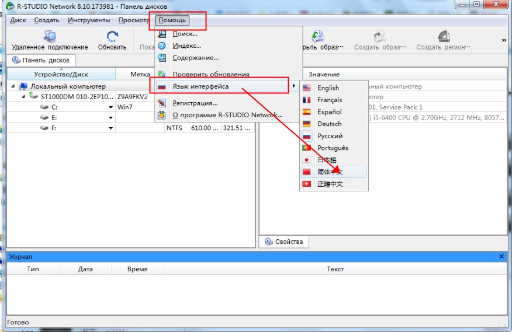Open the dropdown arrow next to C: drive
512x332 pixels.
pos(110,107)
